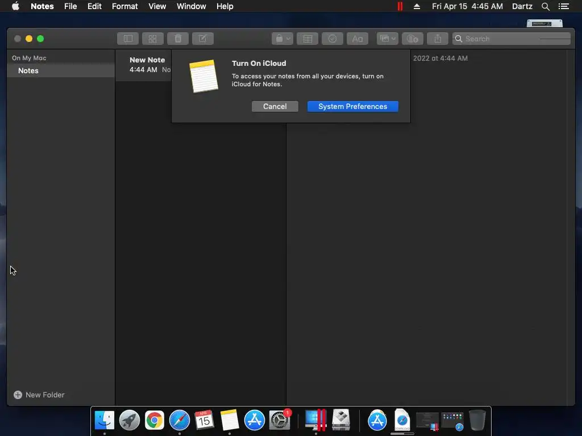Add a checklist using the checkmark icon
The image size is (582, 436).
click(332, 39)
